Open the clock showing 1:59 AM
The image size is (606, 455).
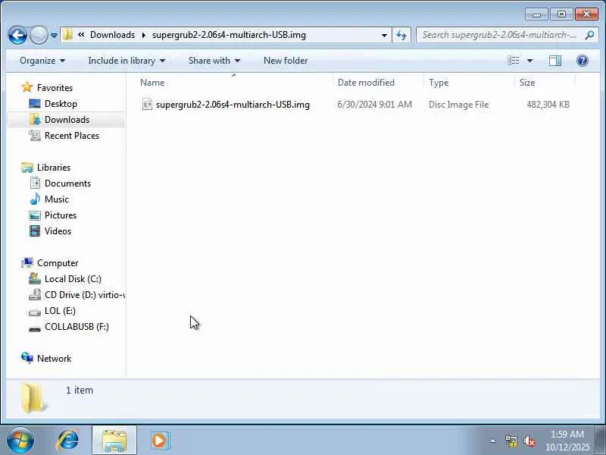pyautogui.click(x=567, y=441)
